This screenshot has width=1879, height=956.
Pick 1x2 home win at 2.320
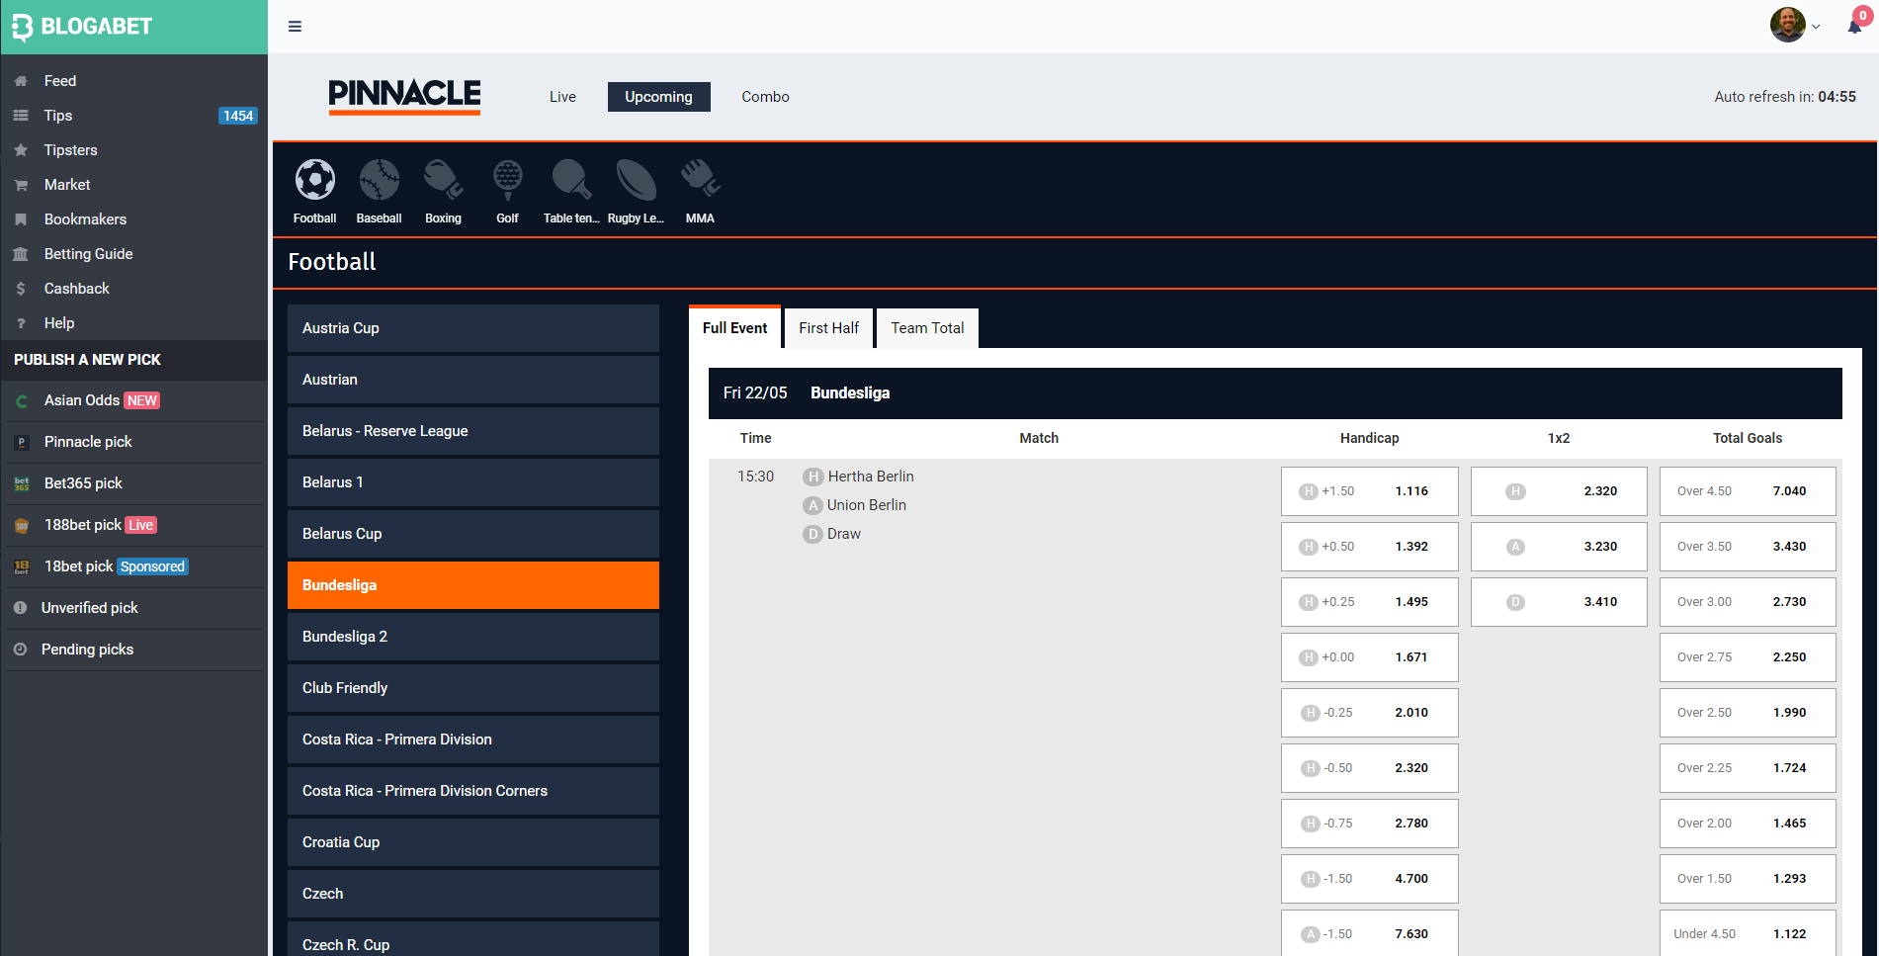pyautogui.click(x=1559, y=491)
